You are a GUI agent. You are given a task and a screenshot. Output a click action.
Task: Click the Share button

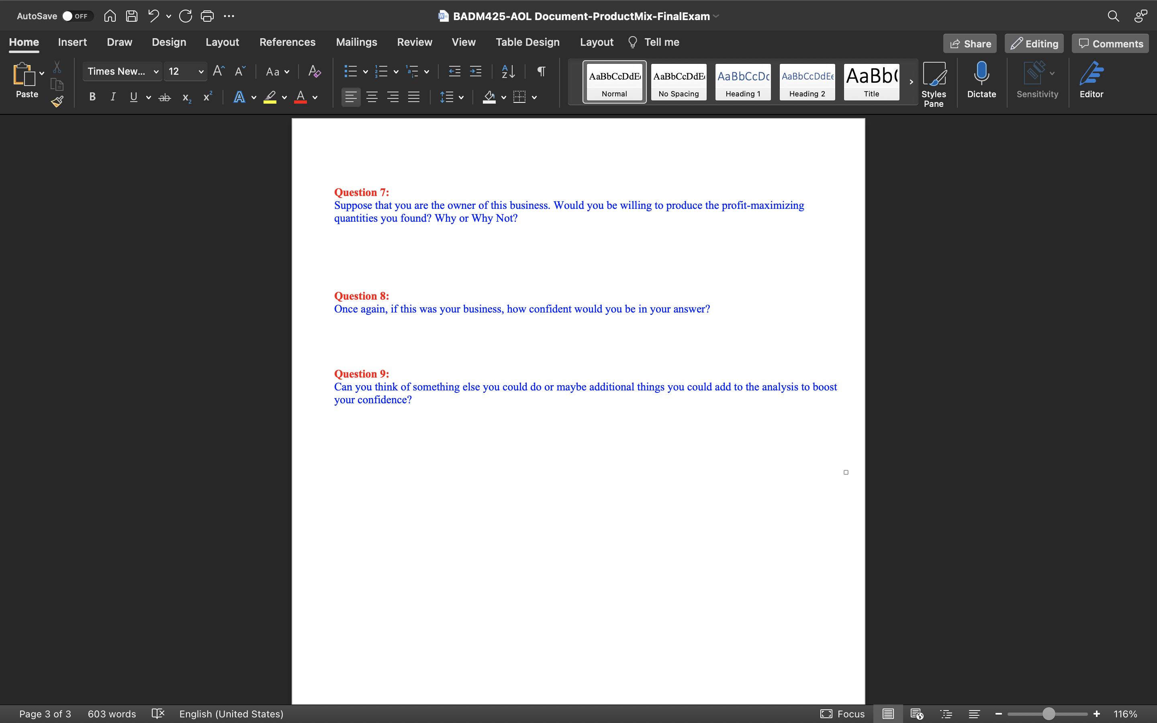969,43
